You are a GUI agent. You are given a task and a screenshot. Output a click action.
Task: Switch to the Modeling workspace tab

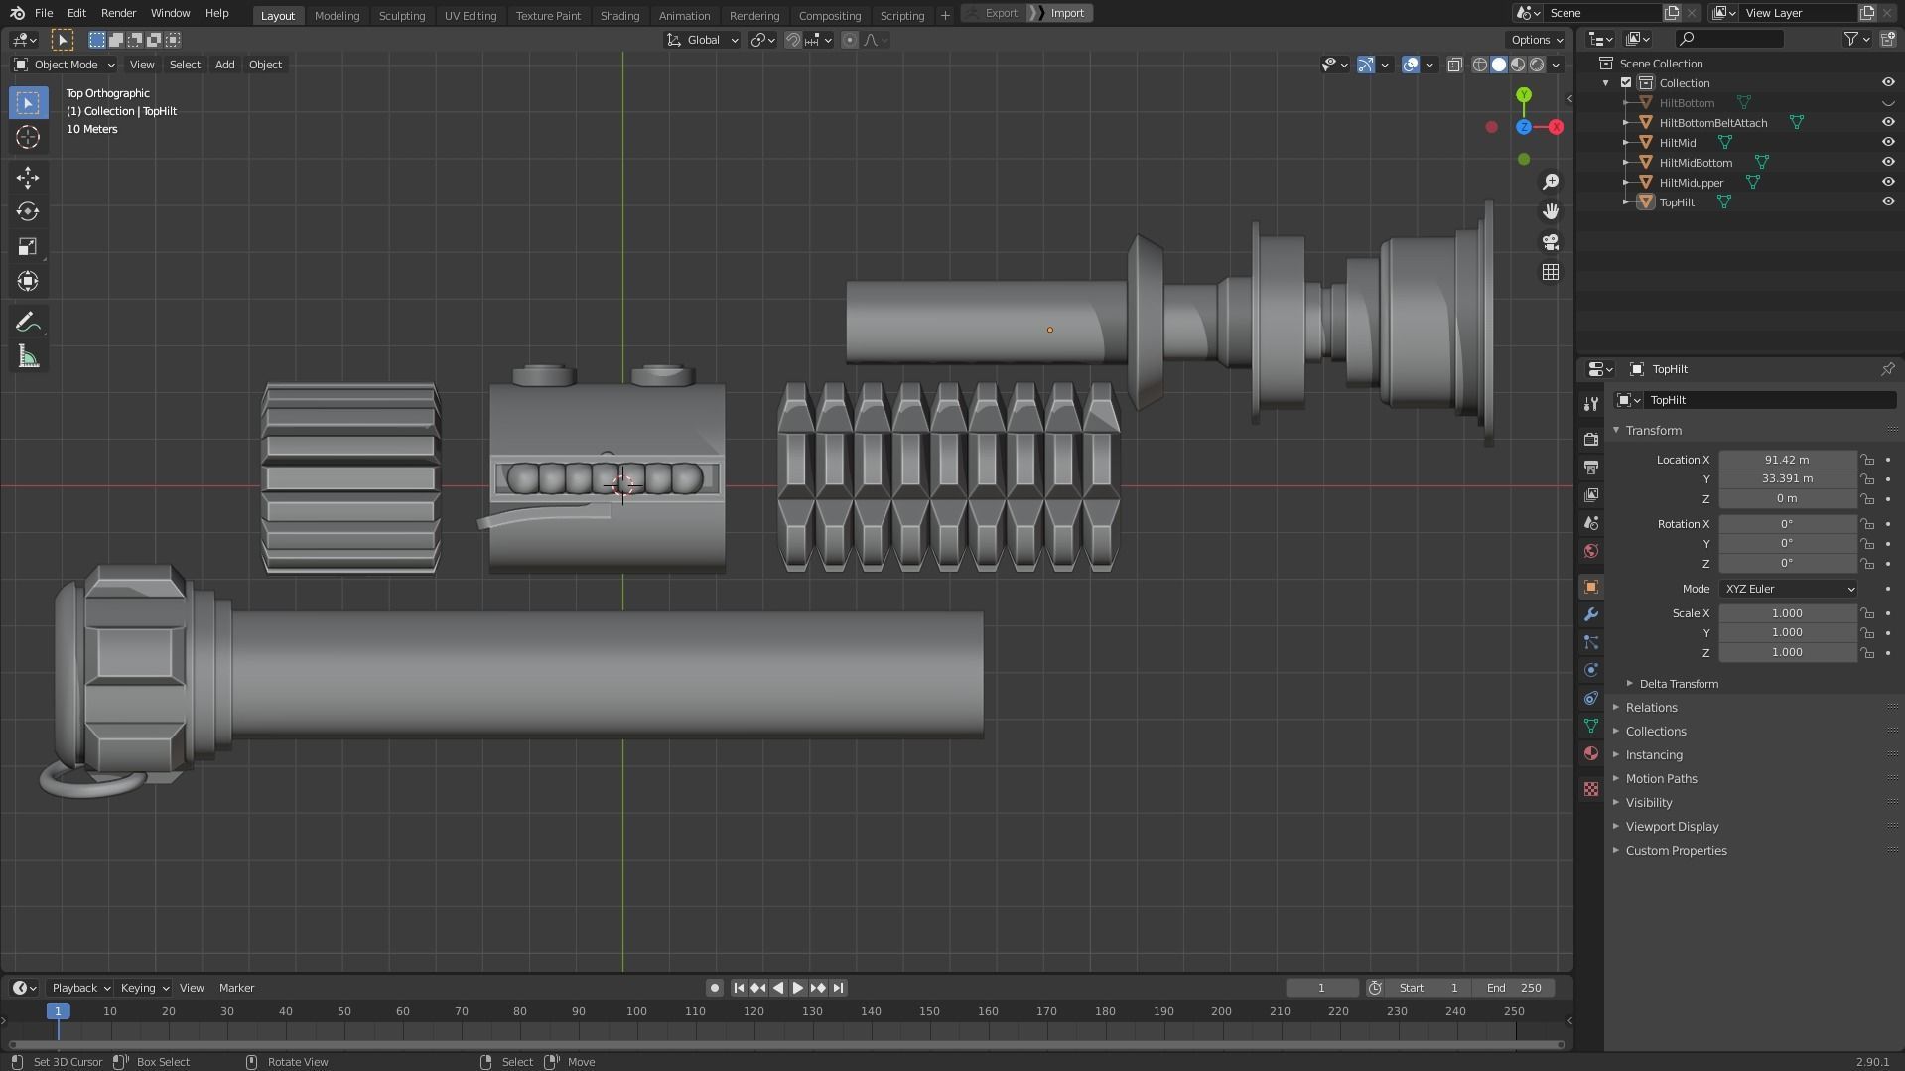point(337,15)
